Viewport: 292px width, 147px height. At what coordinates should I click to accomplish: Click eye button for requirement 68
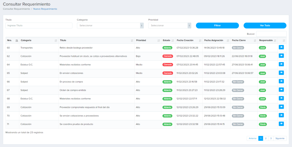281,98
